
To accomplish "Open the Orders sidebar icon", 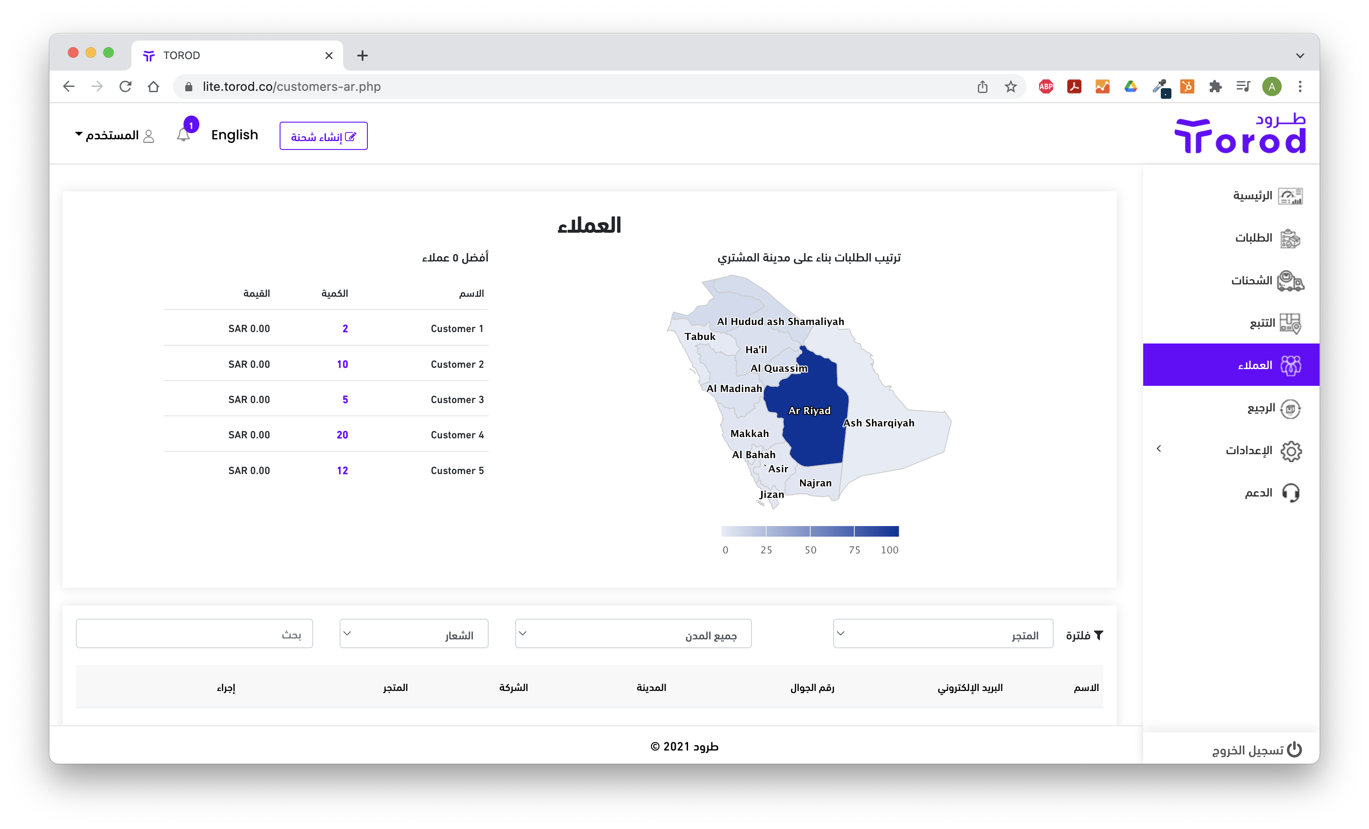I will (1290, 239).
